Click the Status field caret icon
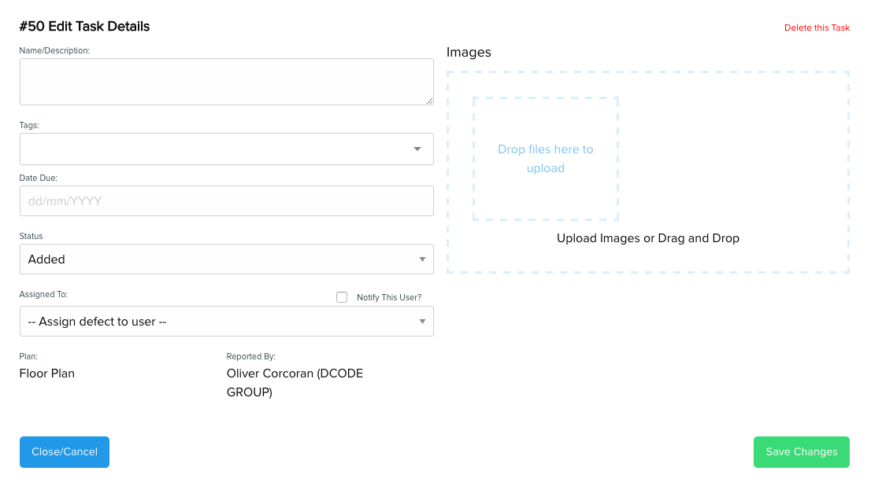Viewport: 871px width, 493px height. coord(422,259)
